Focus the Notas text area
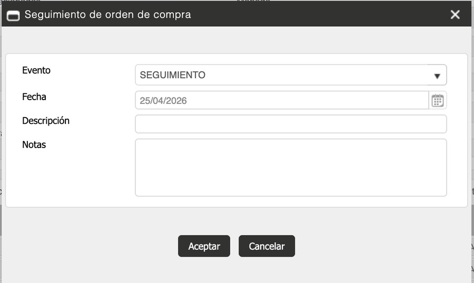 pyautogui.click(x=291, y=168)
